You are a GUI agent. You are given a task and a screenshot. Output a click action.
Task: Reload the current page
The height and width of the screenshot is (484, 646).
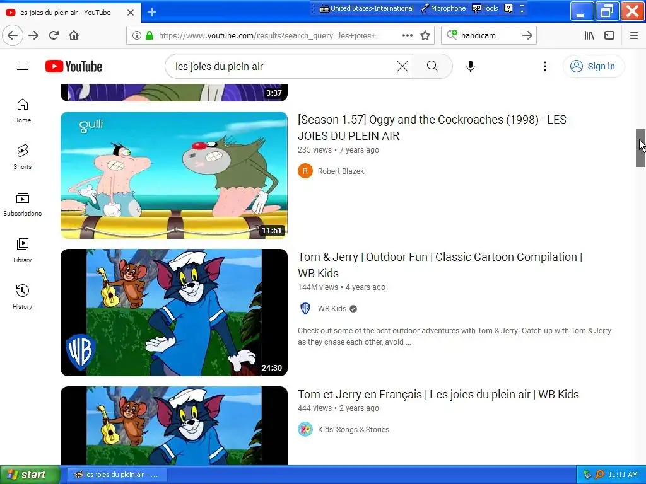click(x=54, y=35)
